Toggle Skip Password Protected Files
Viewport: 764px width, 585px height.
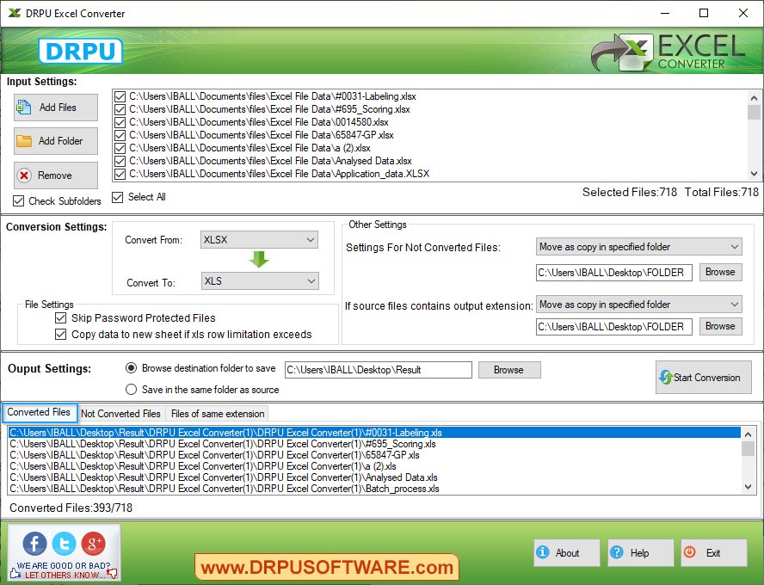(x=61, y=317)
